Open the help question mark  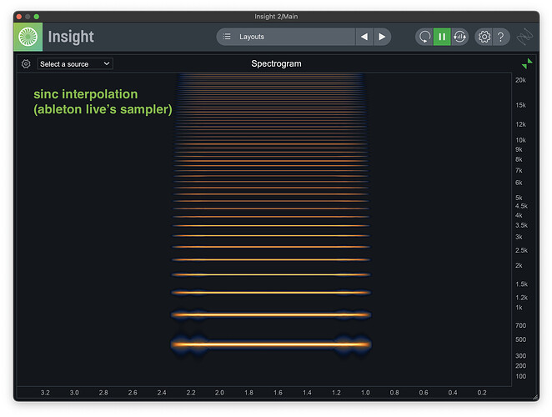500,37
